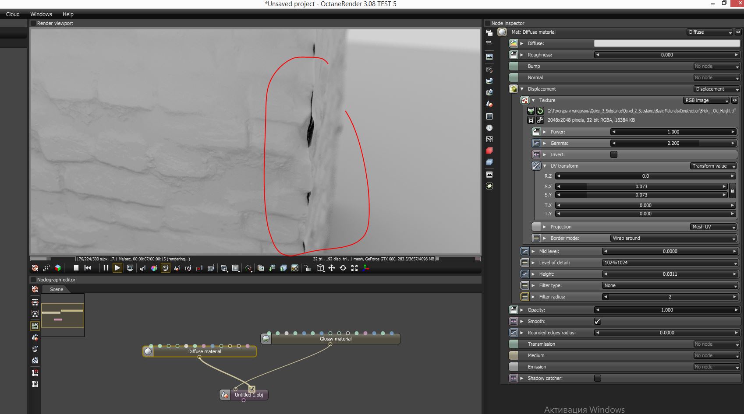The image size is (744, 414).
Task: Toggle the S.X / S.Y aspect lock
Action: click(x=732, y=191)
